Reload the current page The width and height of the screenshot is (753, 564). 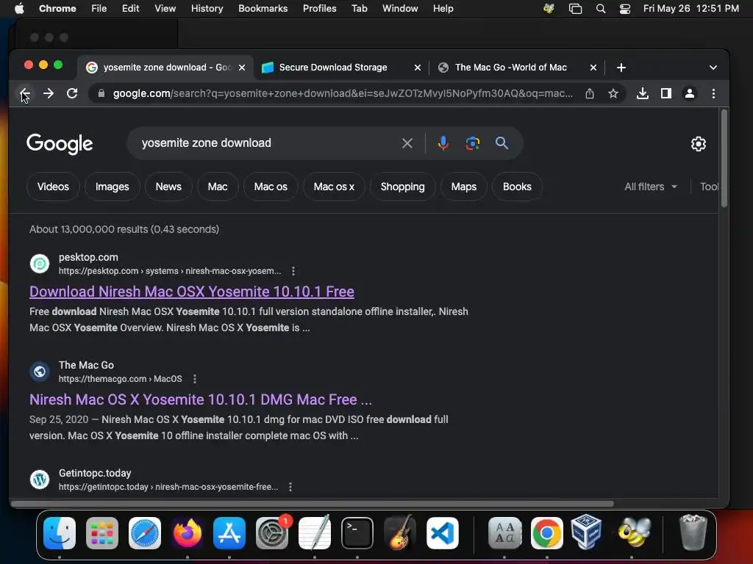72,93
